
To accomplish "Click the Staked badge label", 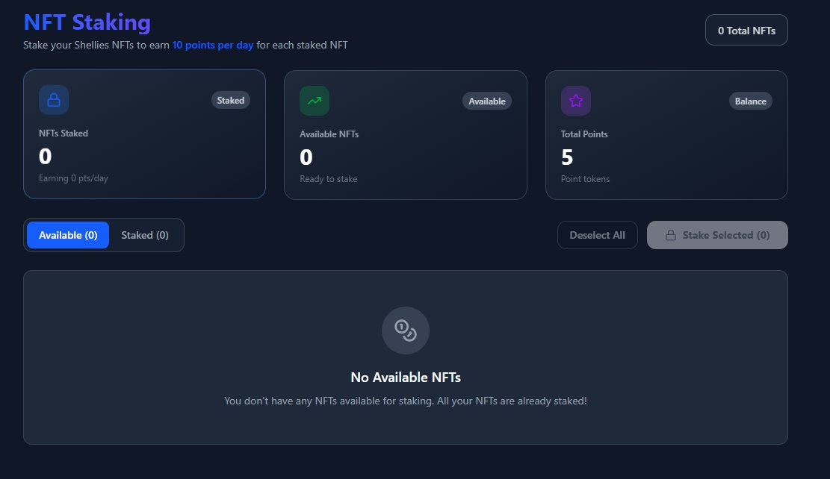I will [x=231, y=100].
